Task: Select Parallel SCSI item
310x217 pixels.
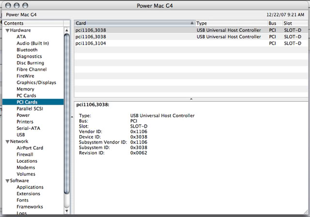Action: 30,108
